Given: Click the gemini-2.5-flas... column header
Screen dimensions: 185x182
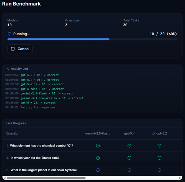Looking at the screenshot, I should click(98, 133).
